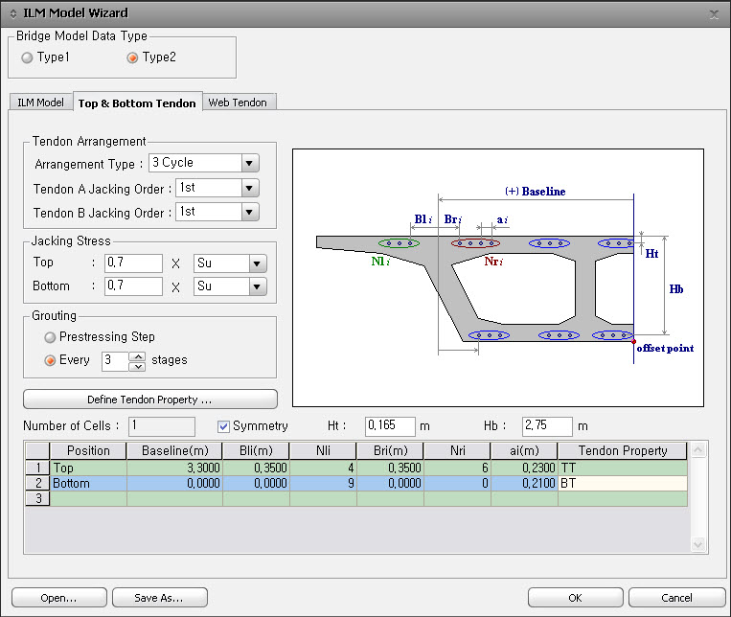This screenshot has width=731, height=617.
Task: Open the Top jacking stress unit dropdown
Action: [x=257, y=263]
